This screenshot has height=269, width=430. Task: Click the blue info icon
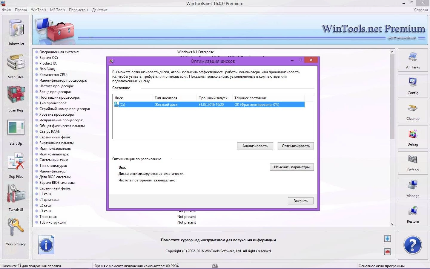point(46,245)
